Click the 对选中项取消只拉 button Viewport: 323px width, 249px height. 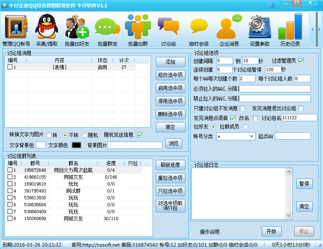point(170,205)
